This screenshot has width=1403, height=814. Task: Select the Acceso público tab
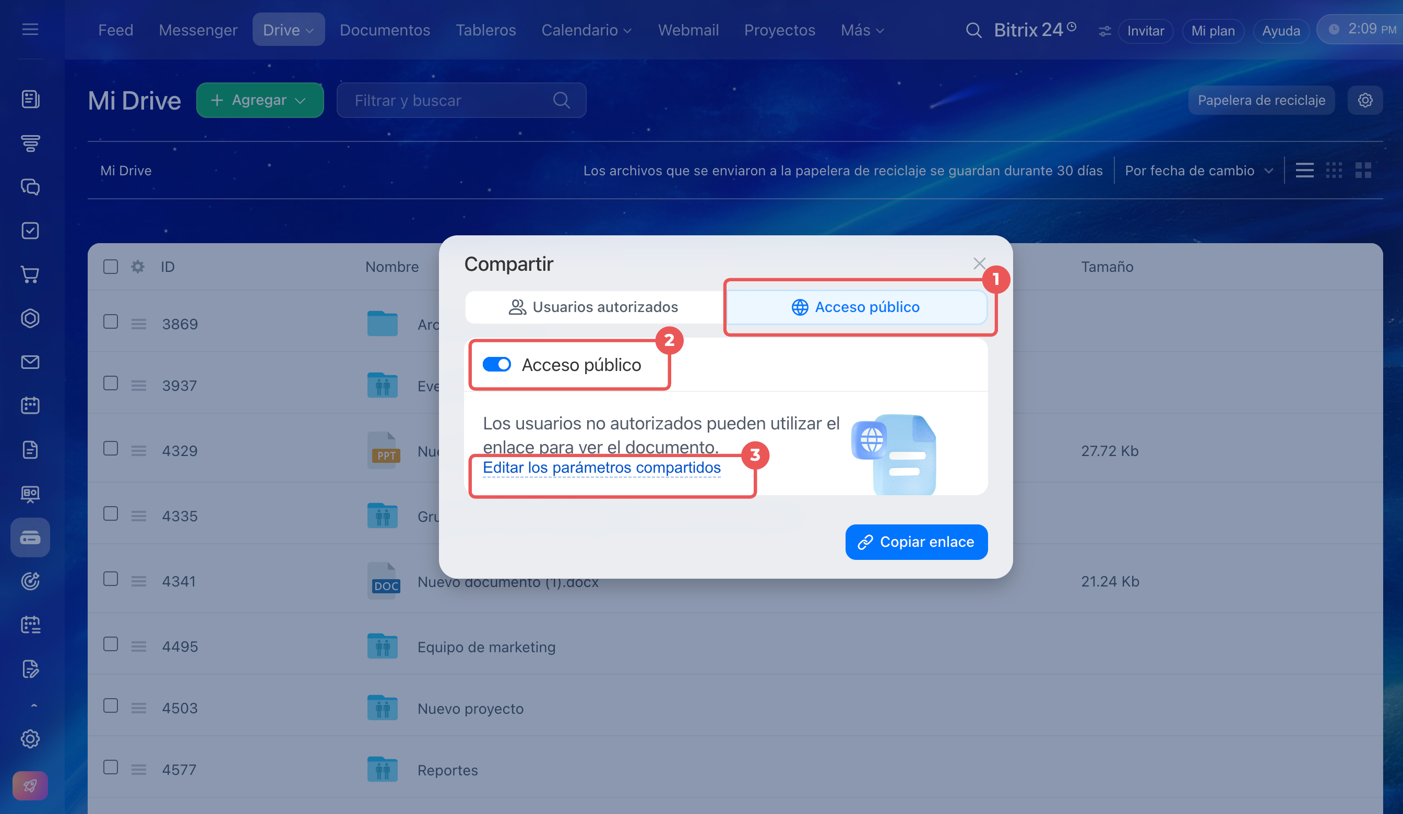857,307
